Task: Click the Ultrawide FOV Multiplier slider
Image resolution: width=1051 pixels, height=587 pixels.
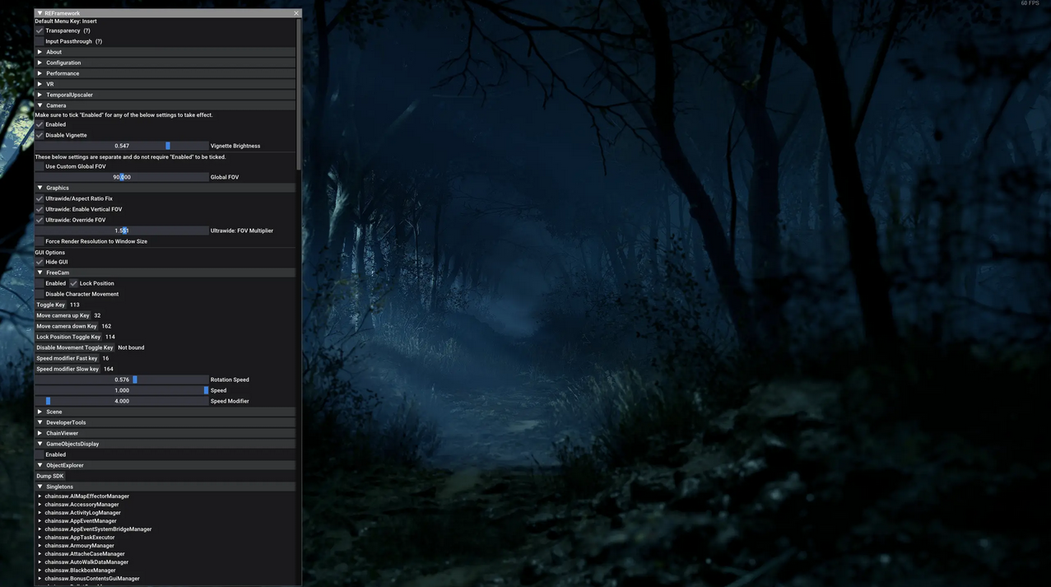Action: click(122, 231)
